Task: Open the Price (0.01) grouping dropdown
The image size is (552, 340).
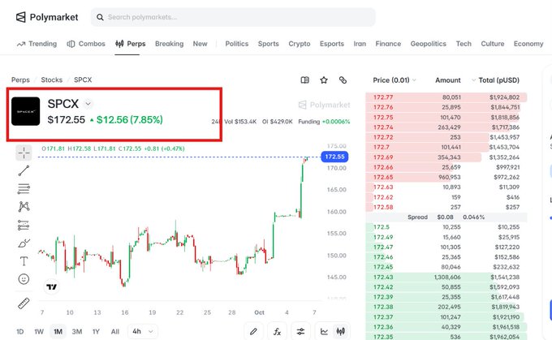Action: [x=395, y=80]
